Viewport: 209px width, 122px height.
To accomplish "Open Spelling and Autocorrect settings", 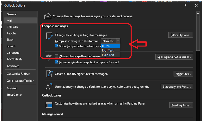I will [174, 57].
